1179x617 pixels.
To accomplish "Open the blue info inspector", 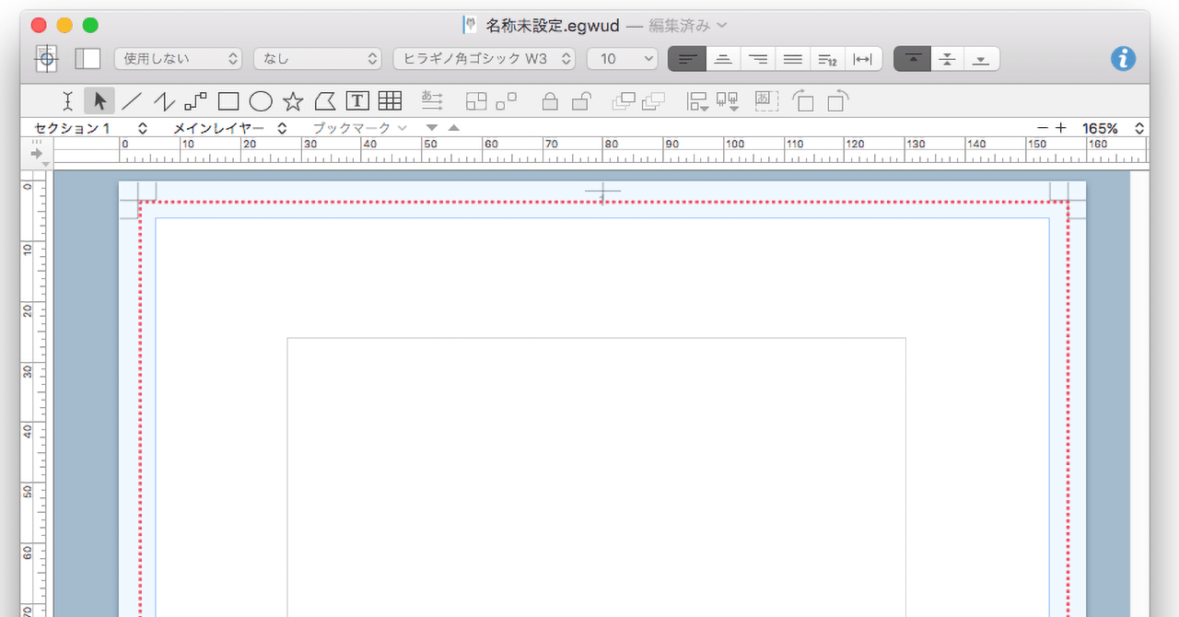I will 1123,59.
